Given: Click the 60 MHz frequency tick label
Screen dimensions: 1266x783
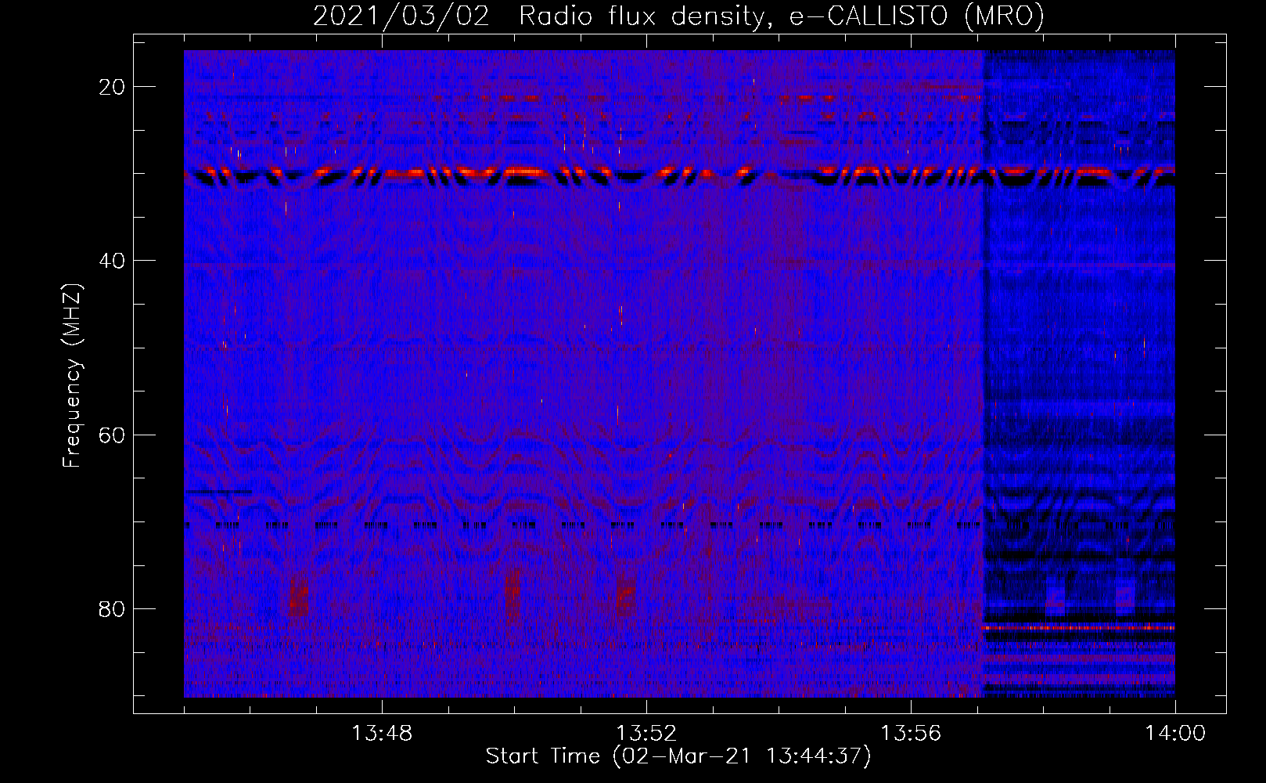Looking at the screenshot, I should click(113, 435).
